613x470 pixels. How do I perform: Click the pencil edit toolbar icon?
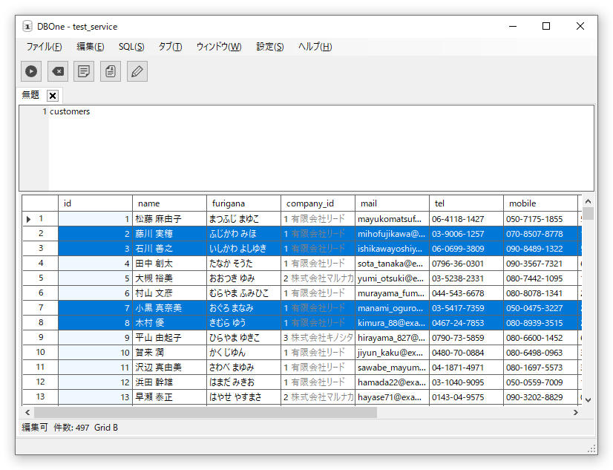pyautogui.click(x=137, y=71)
